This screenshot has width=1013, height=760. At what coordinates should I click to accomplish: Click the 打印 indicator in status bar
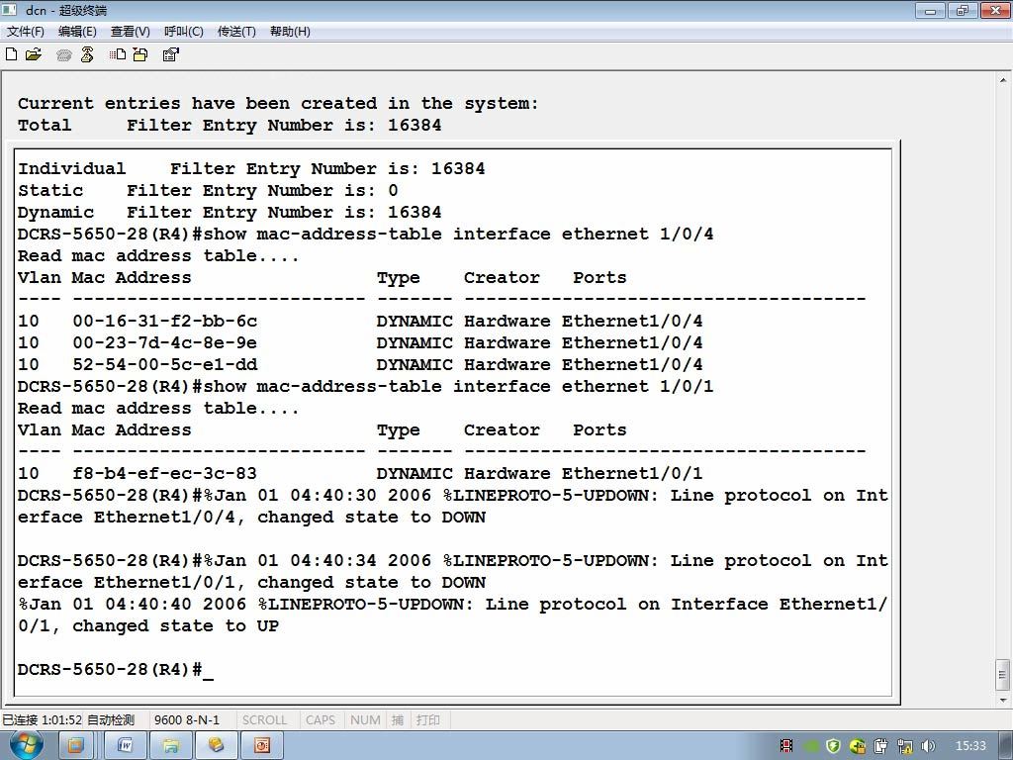coord(427,720)
